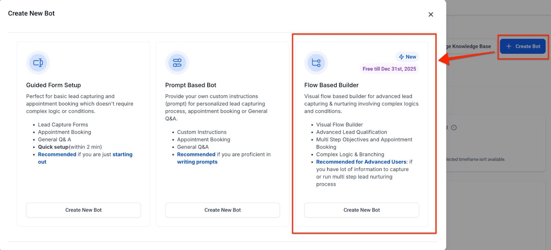551x250 pixels.
Task: Create new bot under Prompt Based Bot
Action: point(222,210)
